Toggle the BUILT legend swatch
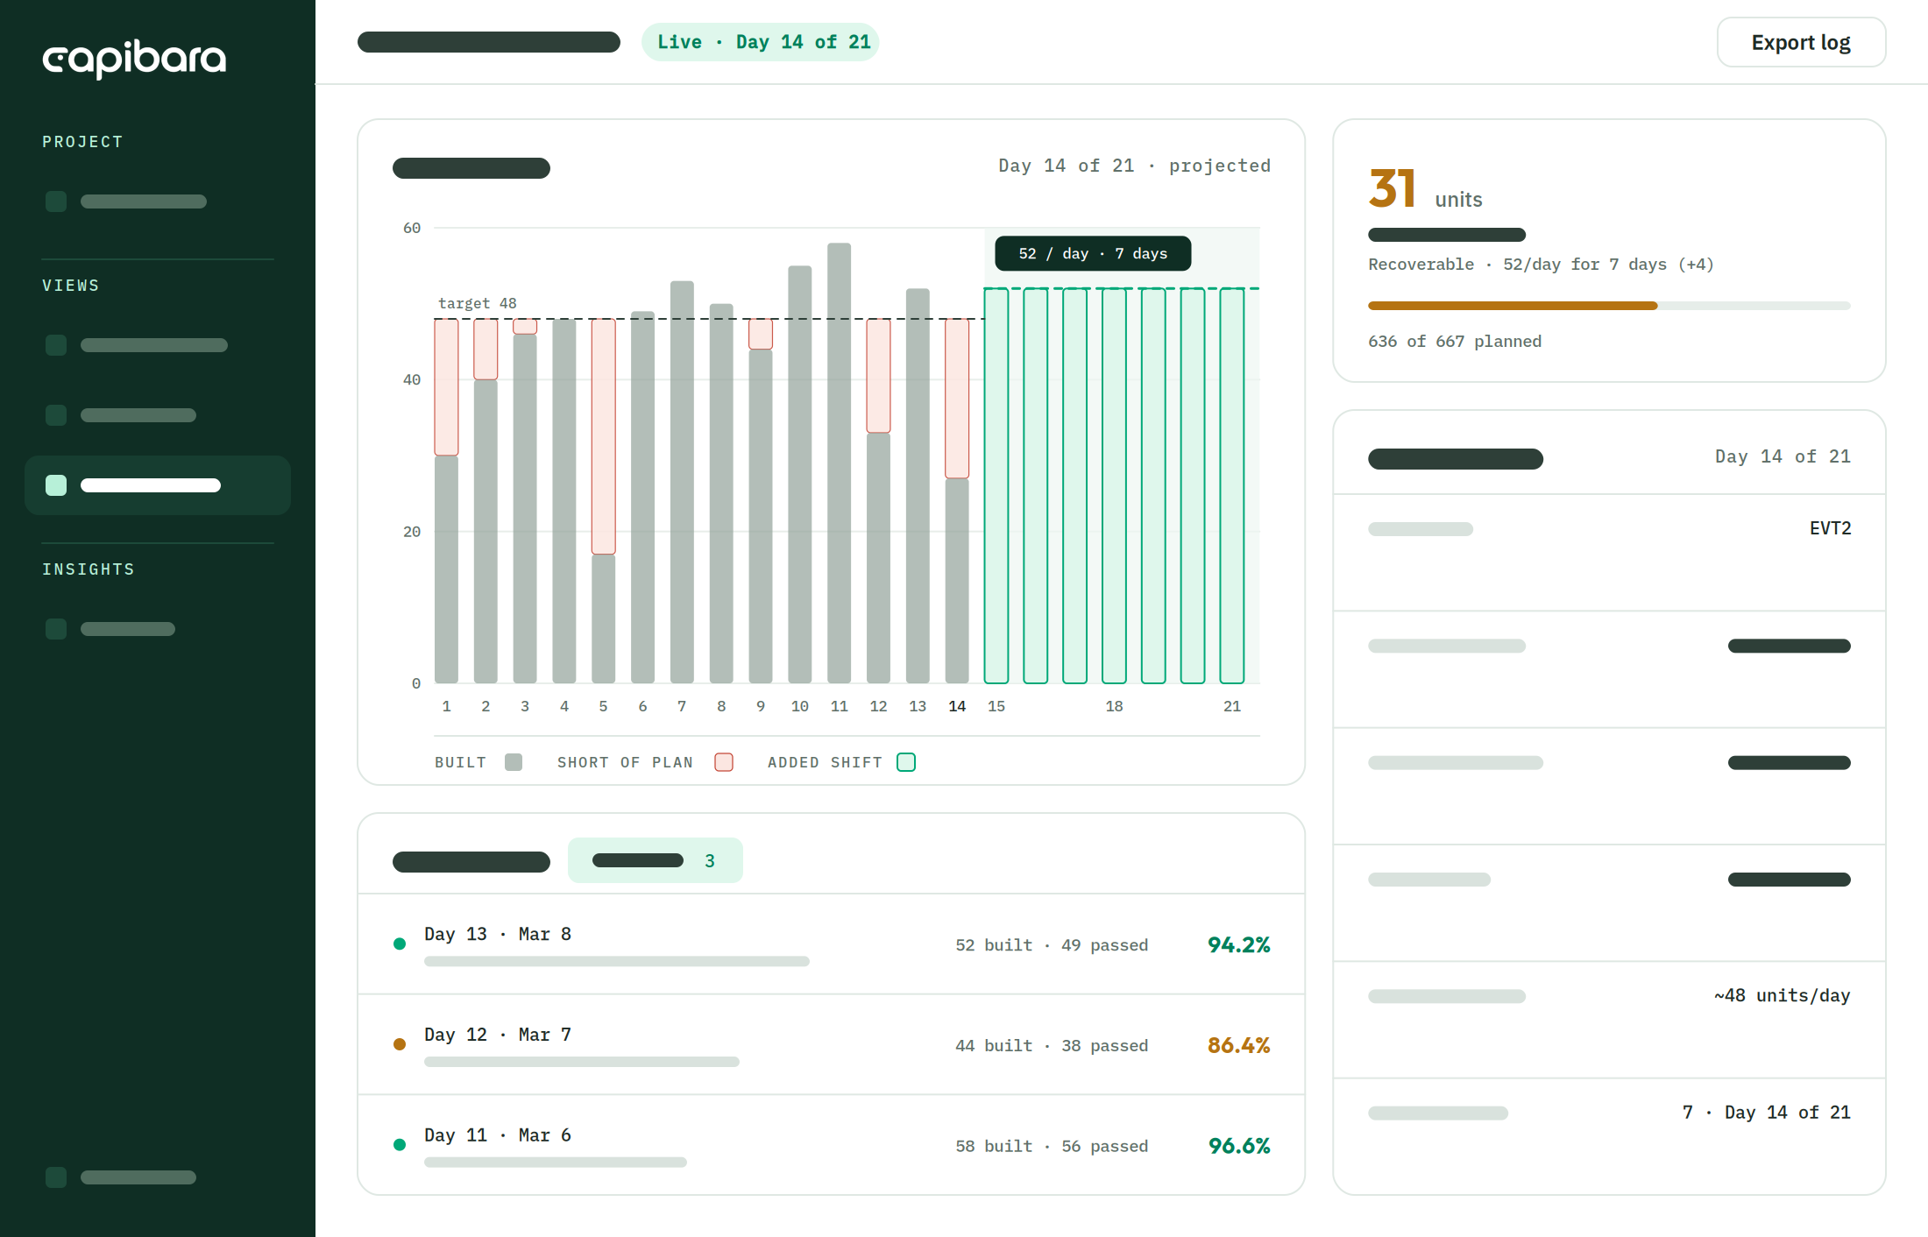Image resolution: width=1928 pixels, height=1237 pixels. [x=514, y=762]
